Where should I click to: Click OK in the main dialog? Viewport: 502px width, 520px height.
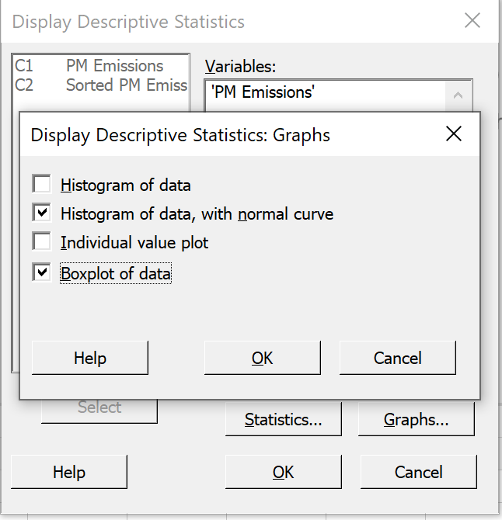pyautogui.click(x=283, y=472)
